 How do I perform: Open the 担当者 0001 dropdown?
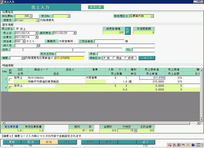pyautogui.click(x=23, y=41)
